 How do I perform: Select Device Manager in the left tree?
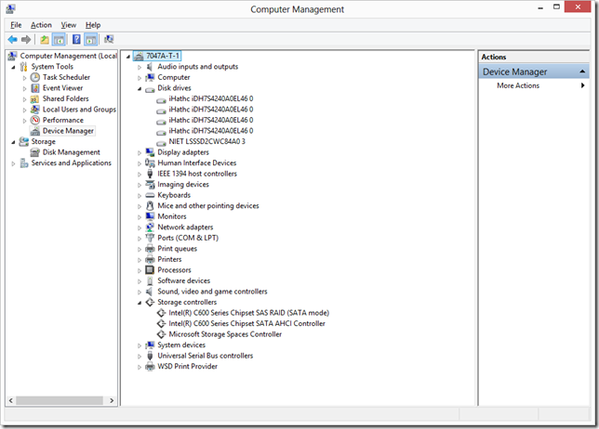(x=68, y=131)
